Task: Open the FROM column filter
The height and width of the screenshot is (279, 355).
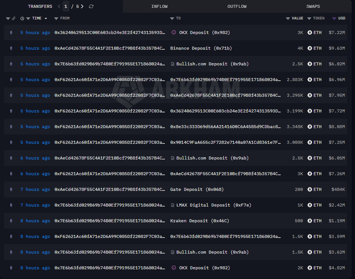Action: (56, 19)
